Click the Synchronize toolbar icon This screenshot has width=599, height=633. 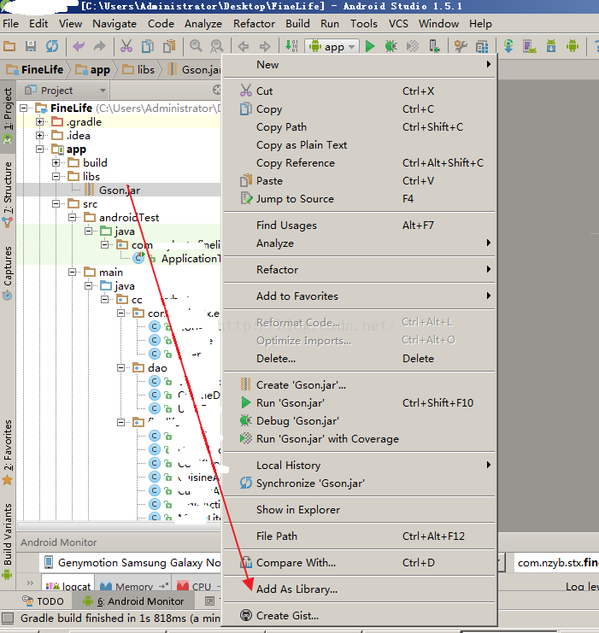point(52,46)
